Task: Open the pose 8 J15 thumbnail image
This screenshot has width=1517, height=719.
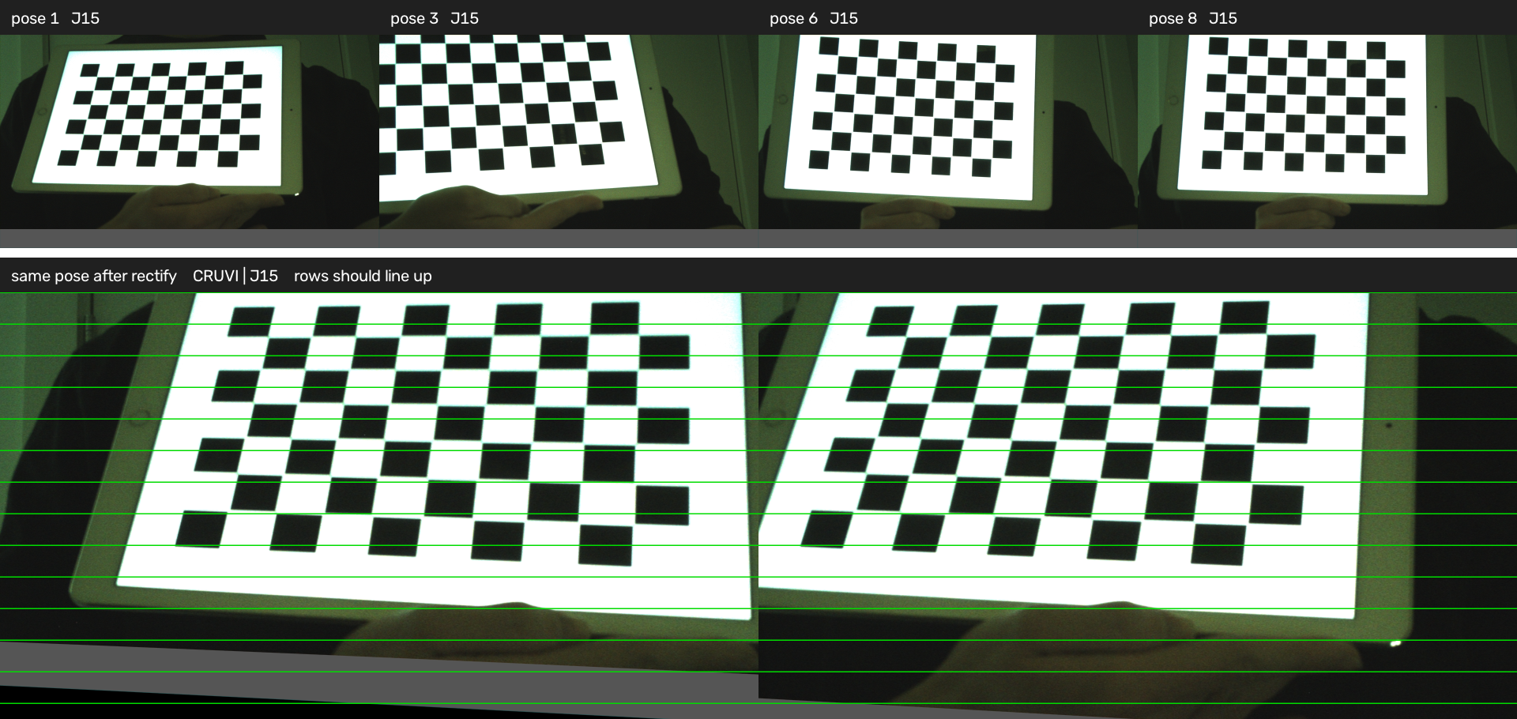Action: [x=1327, y=141]
